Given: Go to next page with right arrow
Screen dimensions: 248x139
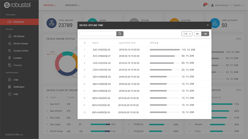Looking at the screenshot, I should [x=205, y=34].
